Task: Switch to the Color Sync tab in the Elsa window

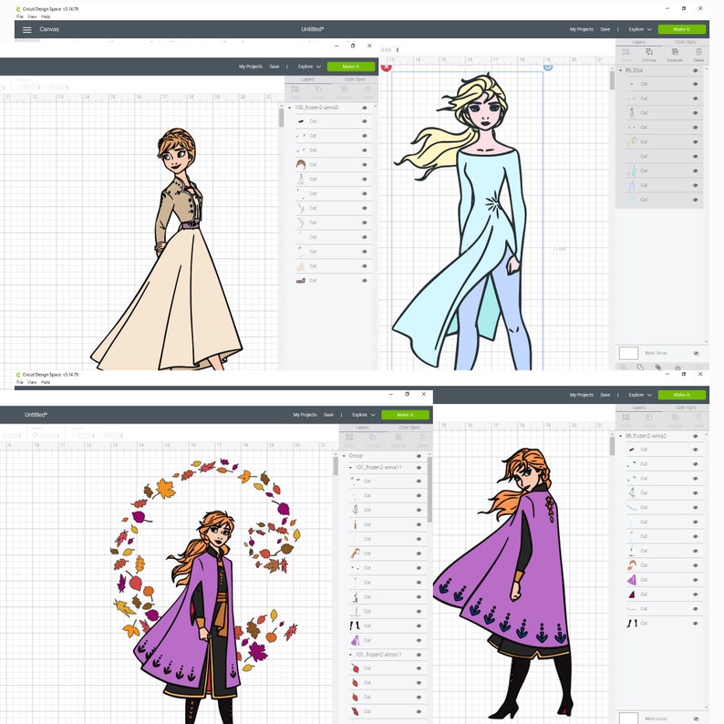Action: [x=685, y=42]
